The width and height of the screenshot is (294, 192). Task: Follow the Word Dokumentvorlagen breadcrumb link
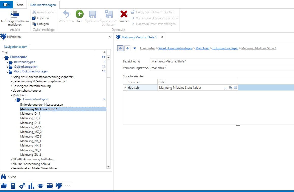(x=175, y=48)
